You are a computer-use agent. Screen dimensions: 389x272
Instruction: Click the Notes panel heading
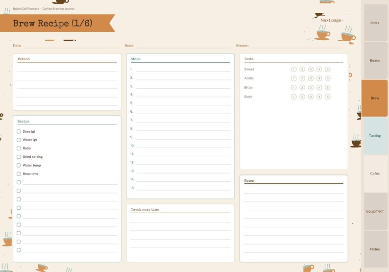click(249, 181)
